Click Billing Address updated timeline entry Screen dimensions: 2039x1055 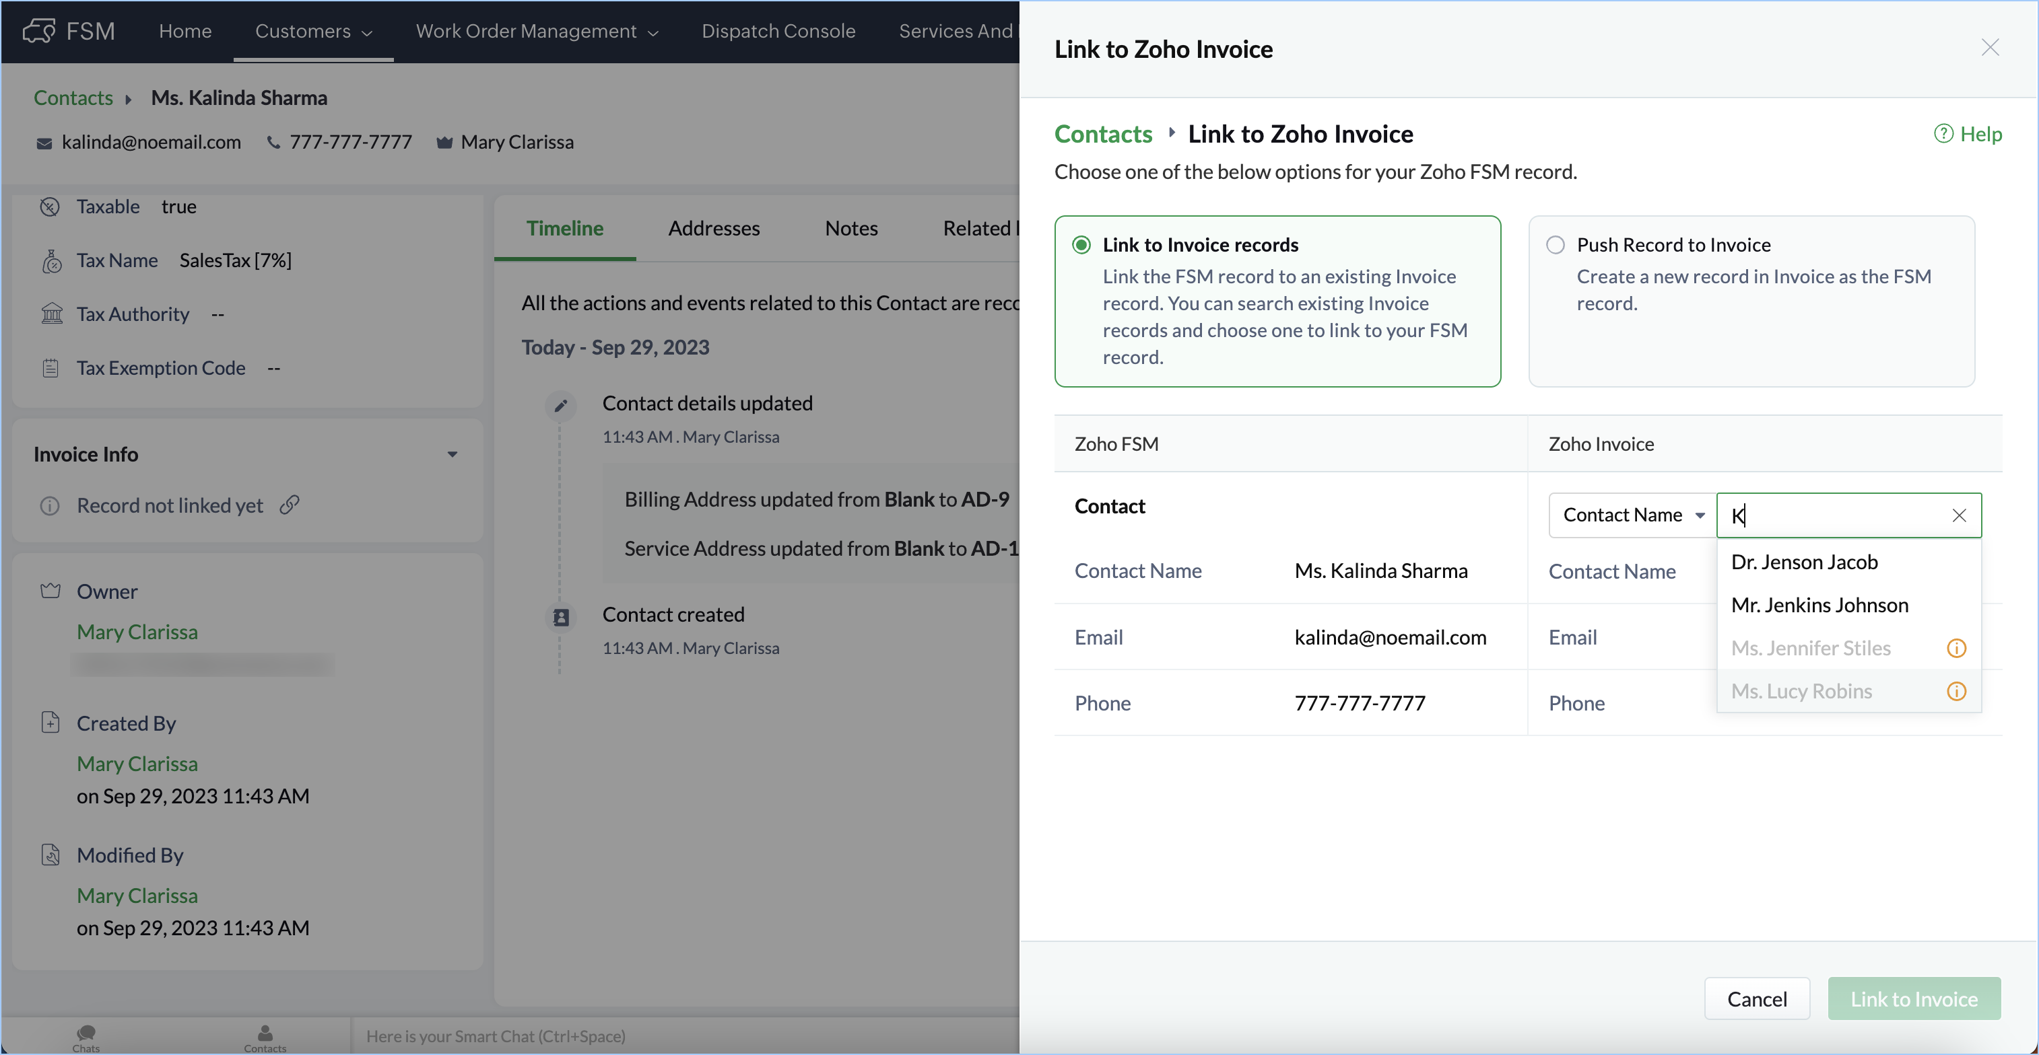(x=817, y=500)
